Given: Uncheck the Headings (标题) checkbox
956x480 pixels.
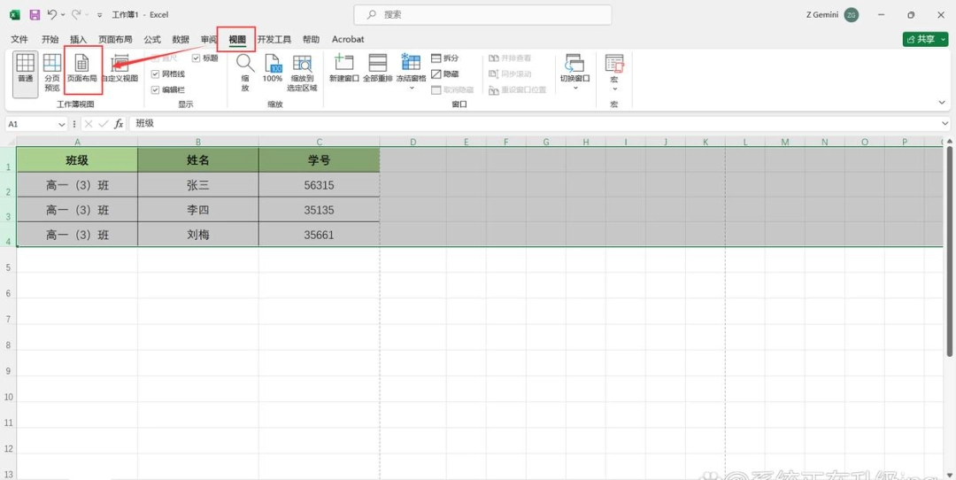Looking at the screenshot, I should pyautogui.click(x=197, y=58).
